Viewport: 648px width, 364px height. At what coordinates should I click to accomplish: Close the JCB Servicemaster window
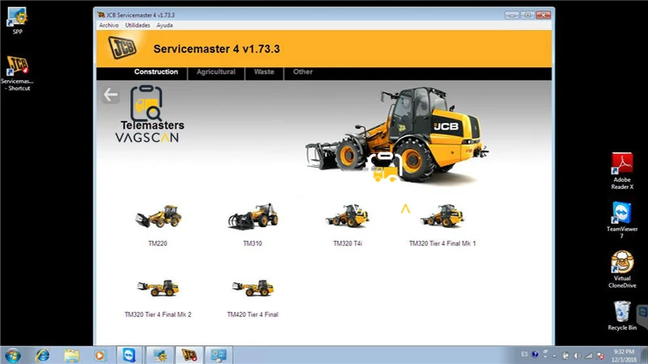point(544,15)
